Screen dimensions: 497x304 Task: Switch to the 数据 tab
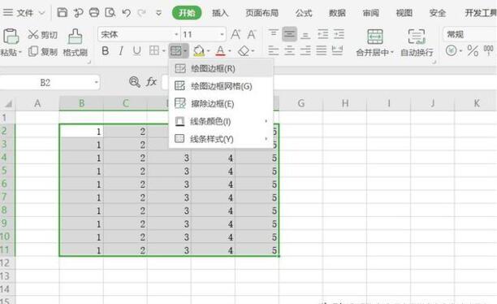coord(337,13)
